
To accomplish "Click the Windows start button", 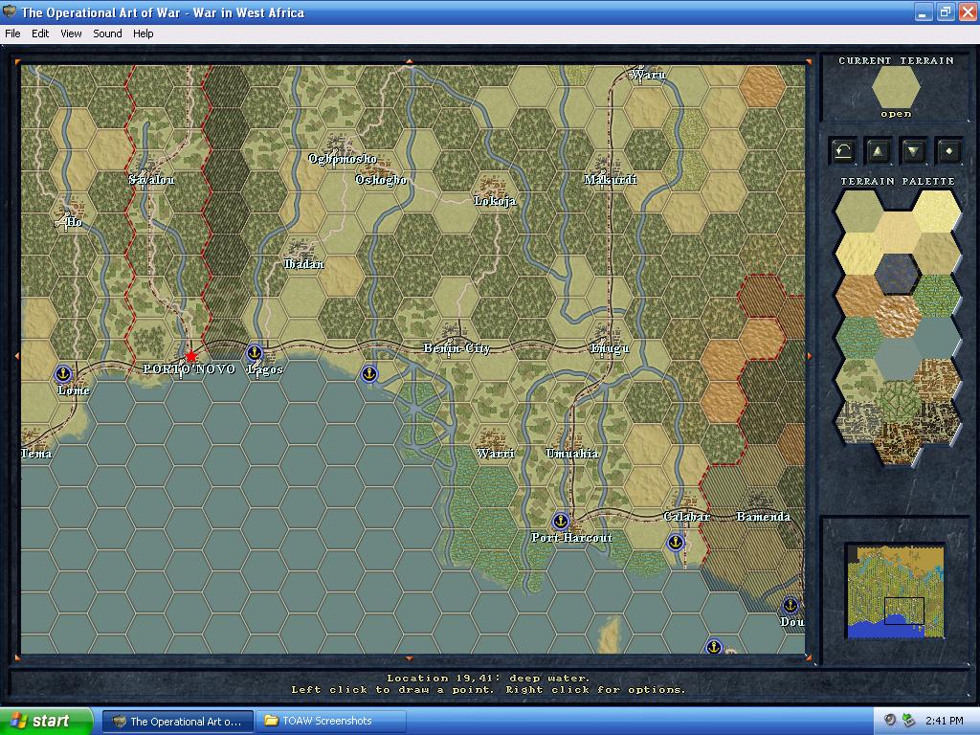I will click(46, 721).
